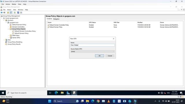This screenshot has height=104, width=185.
Task: Select Default Domain Controllers Policy tree item
Action: click(25, 31)
